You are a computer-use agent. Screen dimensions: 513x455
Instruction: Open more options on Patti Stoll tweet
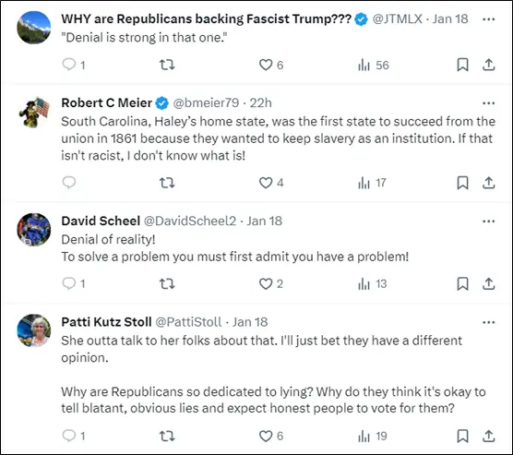coord(488,322)
